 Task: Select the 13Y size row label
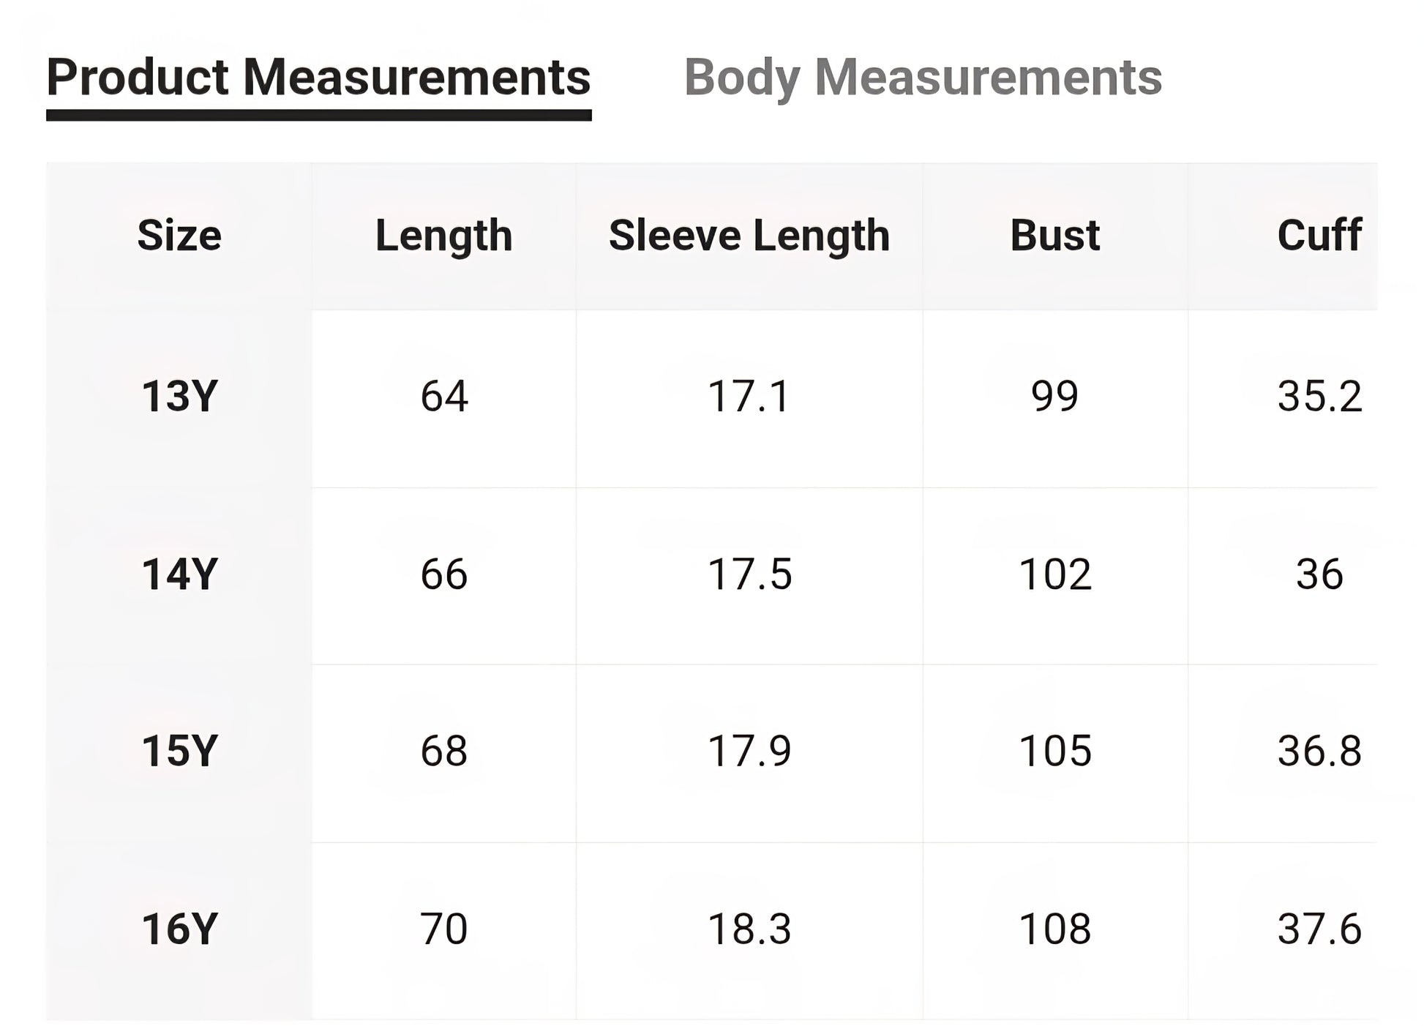[179, 397]
